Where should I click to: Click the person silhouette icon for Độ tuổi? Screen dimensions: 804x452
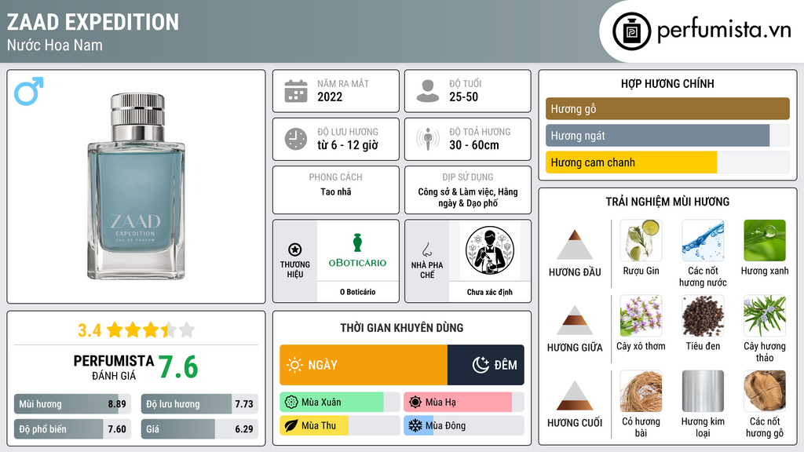(428, 91)
